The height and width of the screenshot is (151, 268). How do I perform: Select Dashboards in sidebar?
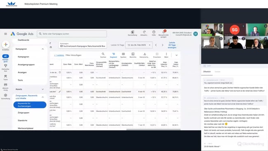pyautogui.click(x=24, y=40)
